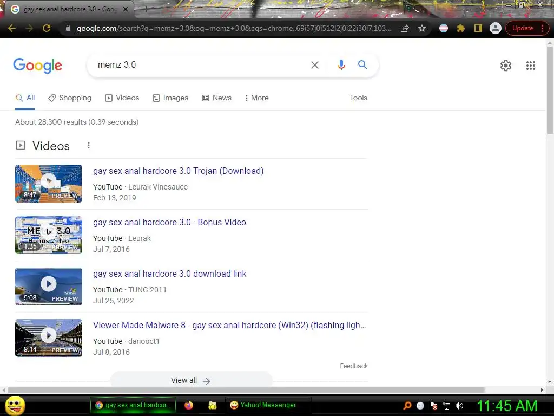Click the lock icon in address bar
Viewport: 554px width, 416px height.
coord(68,28)
